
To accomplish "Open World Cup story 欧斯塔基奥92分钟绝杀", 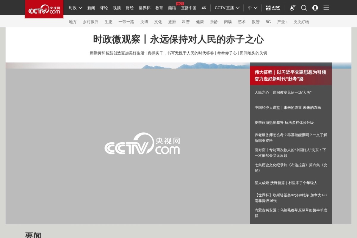I will point(291,198).
